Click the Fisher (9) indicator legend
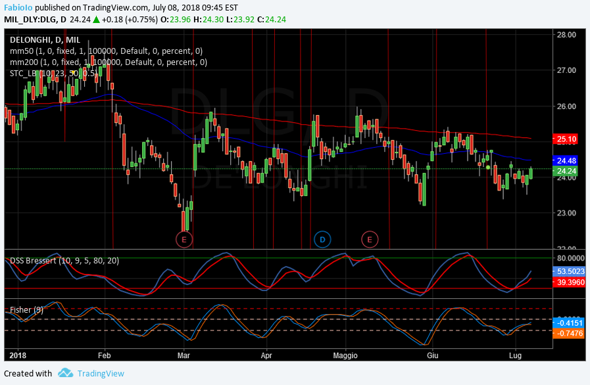 pos(26,310)
